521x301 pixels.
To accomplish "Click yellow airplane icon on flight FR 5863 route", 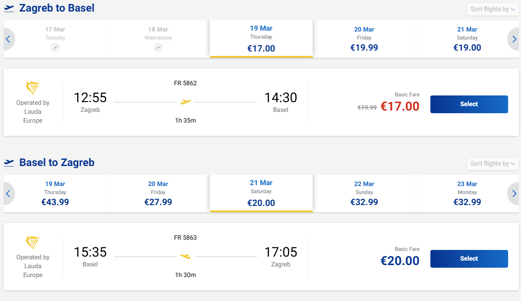I will (186, 257).
